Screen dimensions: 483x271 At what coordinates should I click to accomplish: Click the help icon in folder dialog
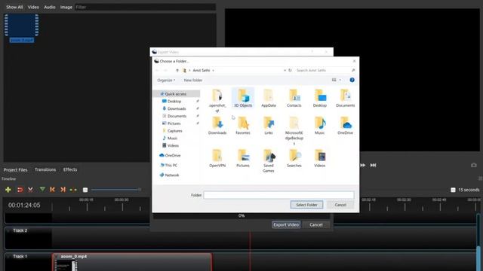[352, 80]
